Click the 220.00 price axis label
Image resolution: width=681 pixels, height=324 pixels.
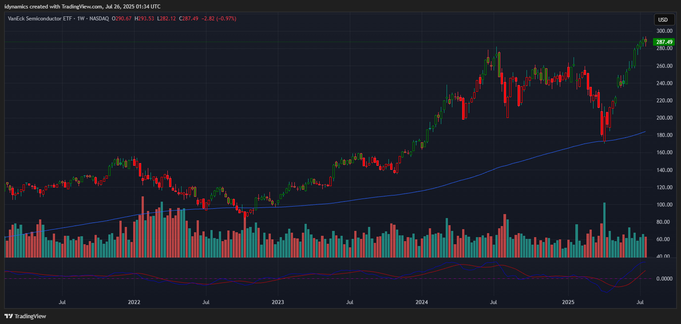[665, 101]
